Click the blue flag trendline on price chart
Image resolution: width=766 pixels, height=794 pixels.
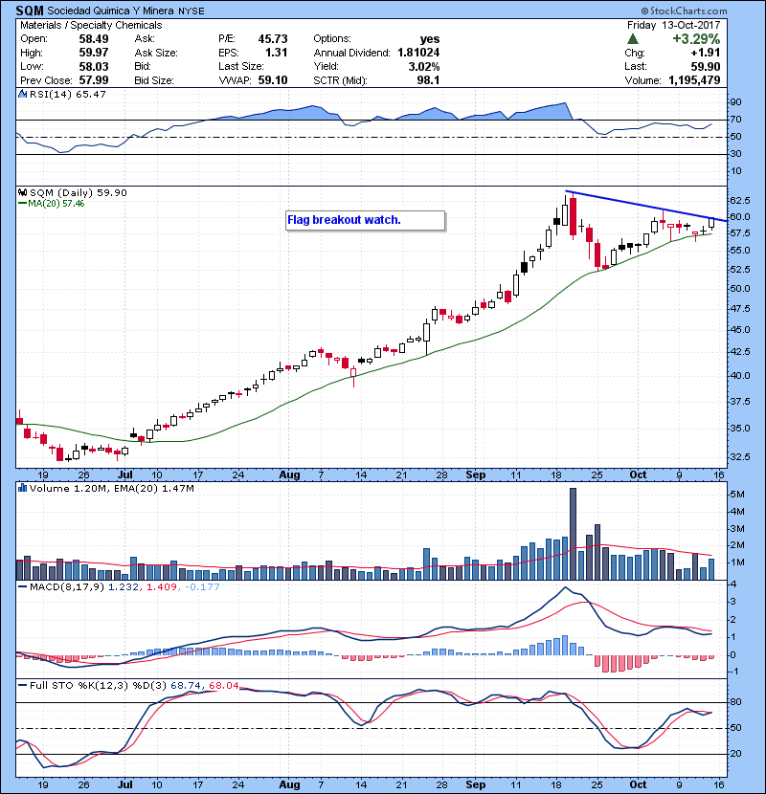coord(646,206)
